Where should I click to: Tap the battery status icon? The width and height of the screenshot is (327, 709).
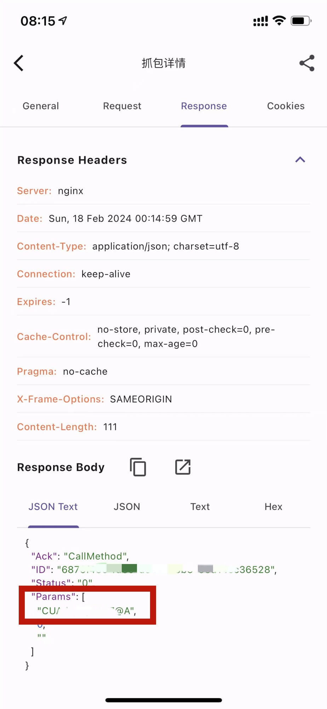tap(301, 21)
